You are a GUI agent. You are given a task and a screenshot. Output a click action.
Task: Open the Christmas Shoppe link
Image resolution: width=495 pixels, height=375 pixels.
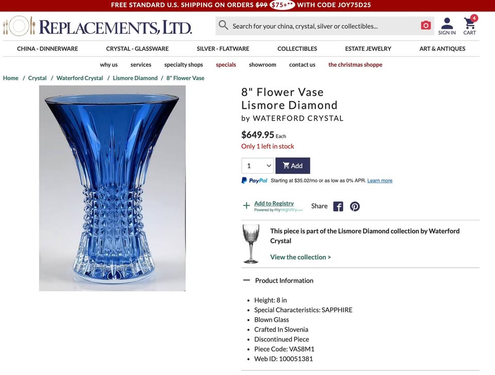[355, 65]
